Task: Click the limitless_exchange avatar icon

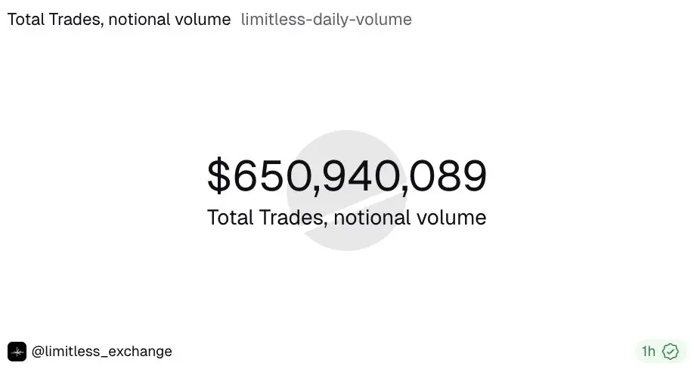Action: [17, 352]
